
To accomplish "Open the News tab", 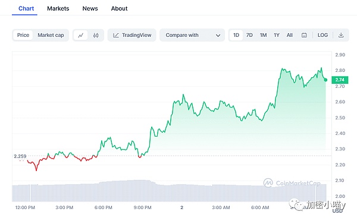I will pyautogui.click(x=90, y=8).
